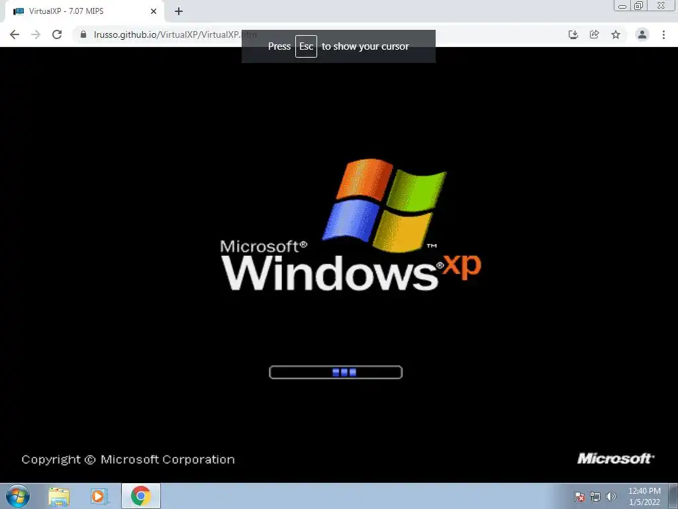Open the Windows 7 Start button
Screen dimensions: 678x509
18,496
